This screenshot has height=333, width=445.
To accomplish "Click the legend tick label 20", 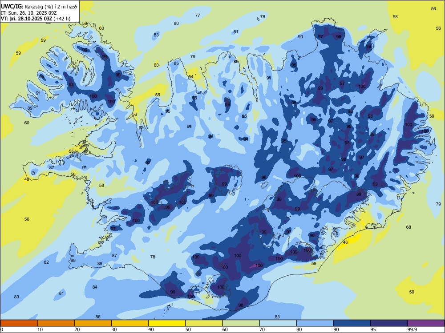I will (77, 329).
